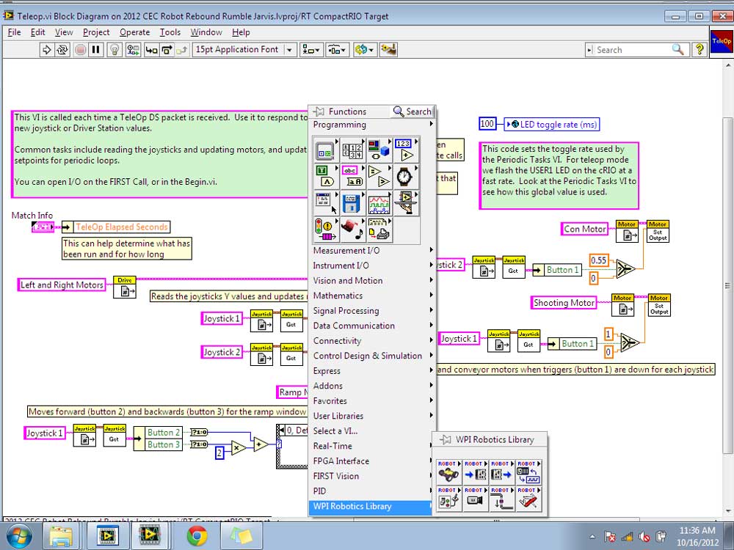
Task: Pin the WPI Robotics Library palette thumbtack
Action: (x=446, y=439)
